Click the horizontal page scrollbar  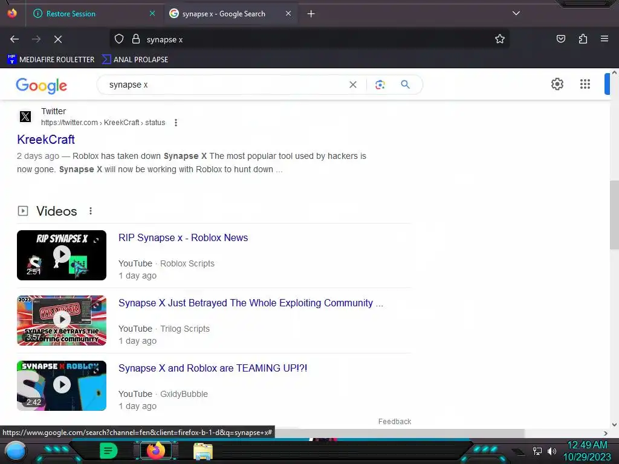[400, 433]
